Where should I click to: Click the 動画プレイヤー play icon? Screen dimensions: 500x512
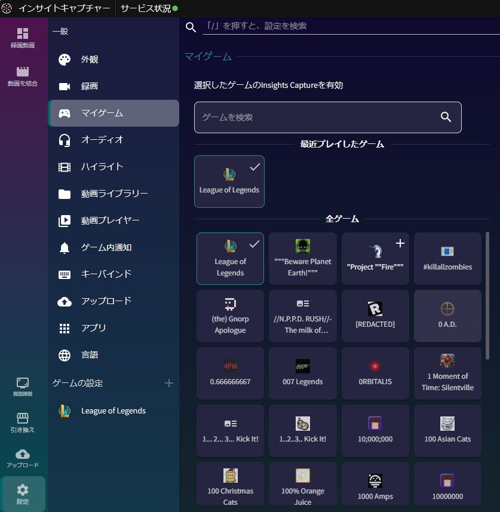65,220
